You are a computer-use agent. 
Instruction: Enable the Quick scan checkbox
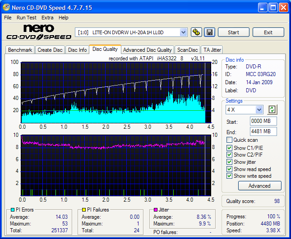pos(230,140)
